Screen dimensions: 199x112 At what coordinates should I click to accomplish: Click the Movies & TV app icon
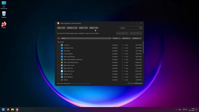click(62, 74)
